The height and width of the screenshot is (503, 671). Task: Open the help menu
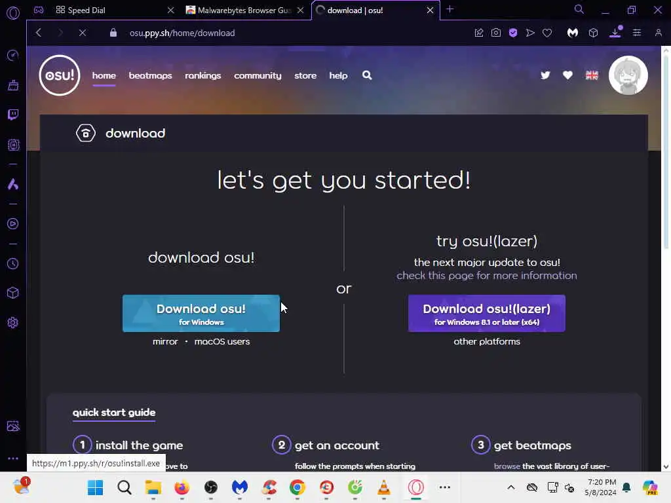click(338, 75)
